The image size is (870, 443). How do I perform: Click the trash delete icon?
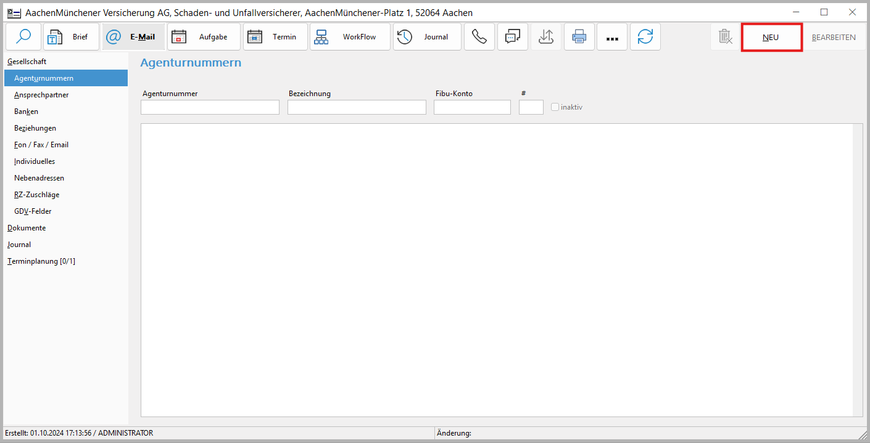point(725,37)
